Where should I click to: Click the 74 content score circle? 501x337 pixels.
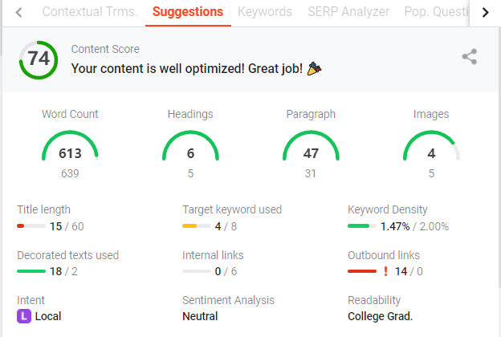[x=39, y=60]
